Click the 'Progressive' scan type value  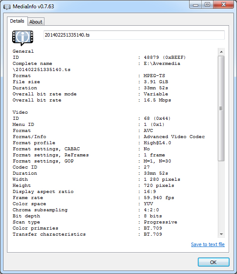[160, 222]
